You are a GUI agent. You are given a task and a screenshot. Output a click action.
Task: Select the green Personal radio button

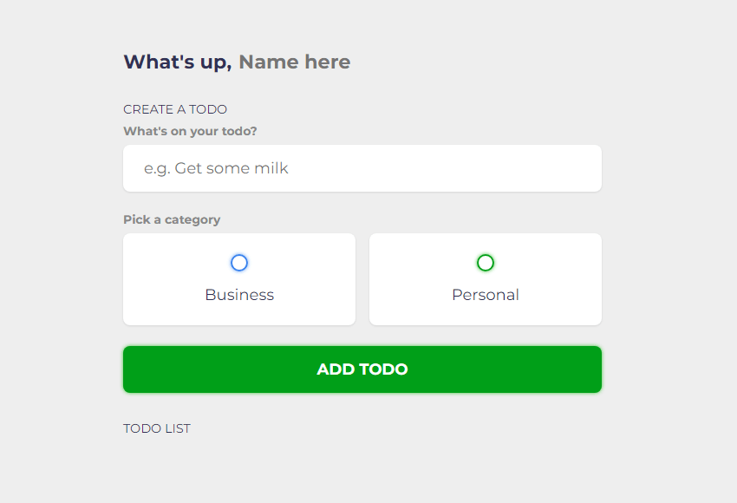(486, 263)
